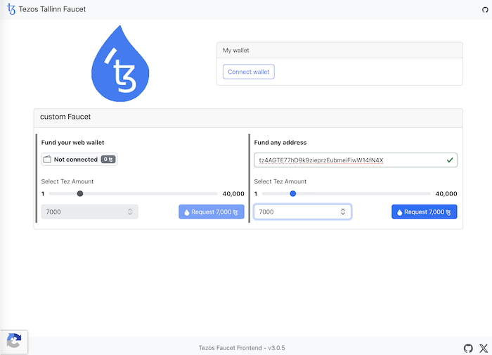
Task: Click stepper arrows in web wallet amount
Action: point(130,212)
